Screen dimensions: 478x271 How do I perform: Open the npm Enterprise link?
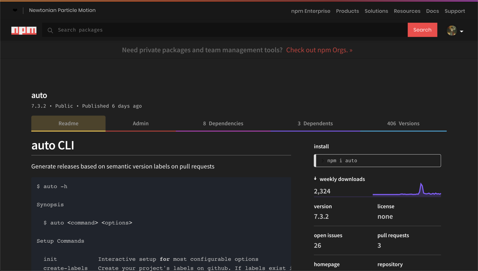(x=311, y=11)
